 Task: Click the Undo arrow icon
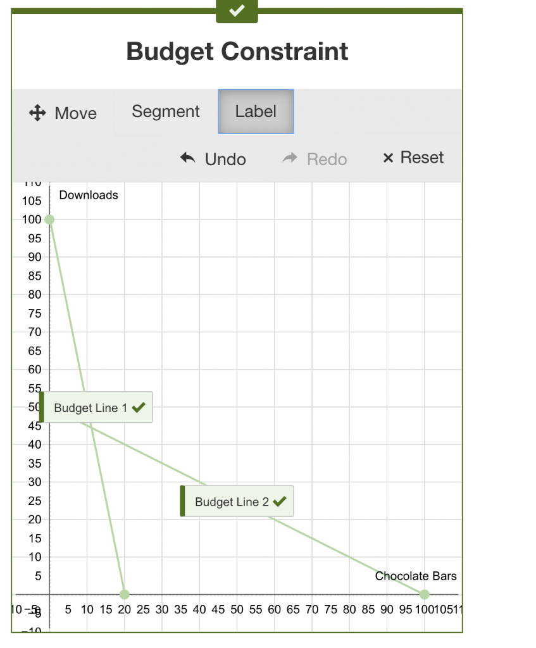click(x=187, y=158)
